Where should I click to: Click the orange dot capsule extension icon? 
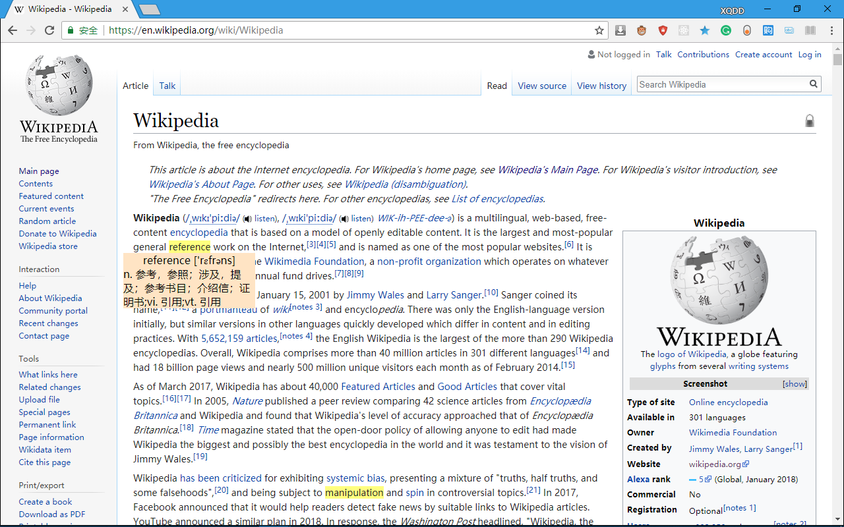[747, 30]
